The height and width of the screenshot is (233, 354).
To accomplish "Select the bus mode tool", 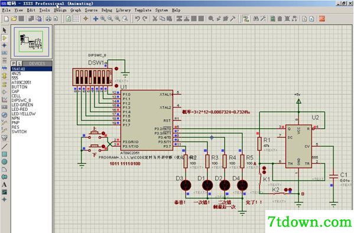I will click(x=4, y=68).
